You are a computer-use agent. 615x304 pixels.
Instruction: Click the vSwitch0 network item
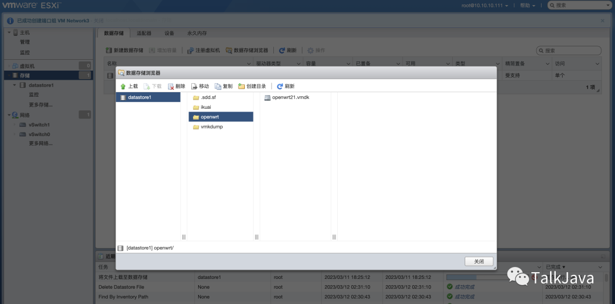(39, 134)
